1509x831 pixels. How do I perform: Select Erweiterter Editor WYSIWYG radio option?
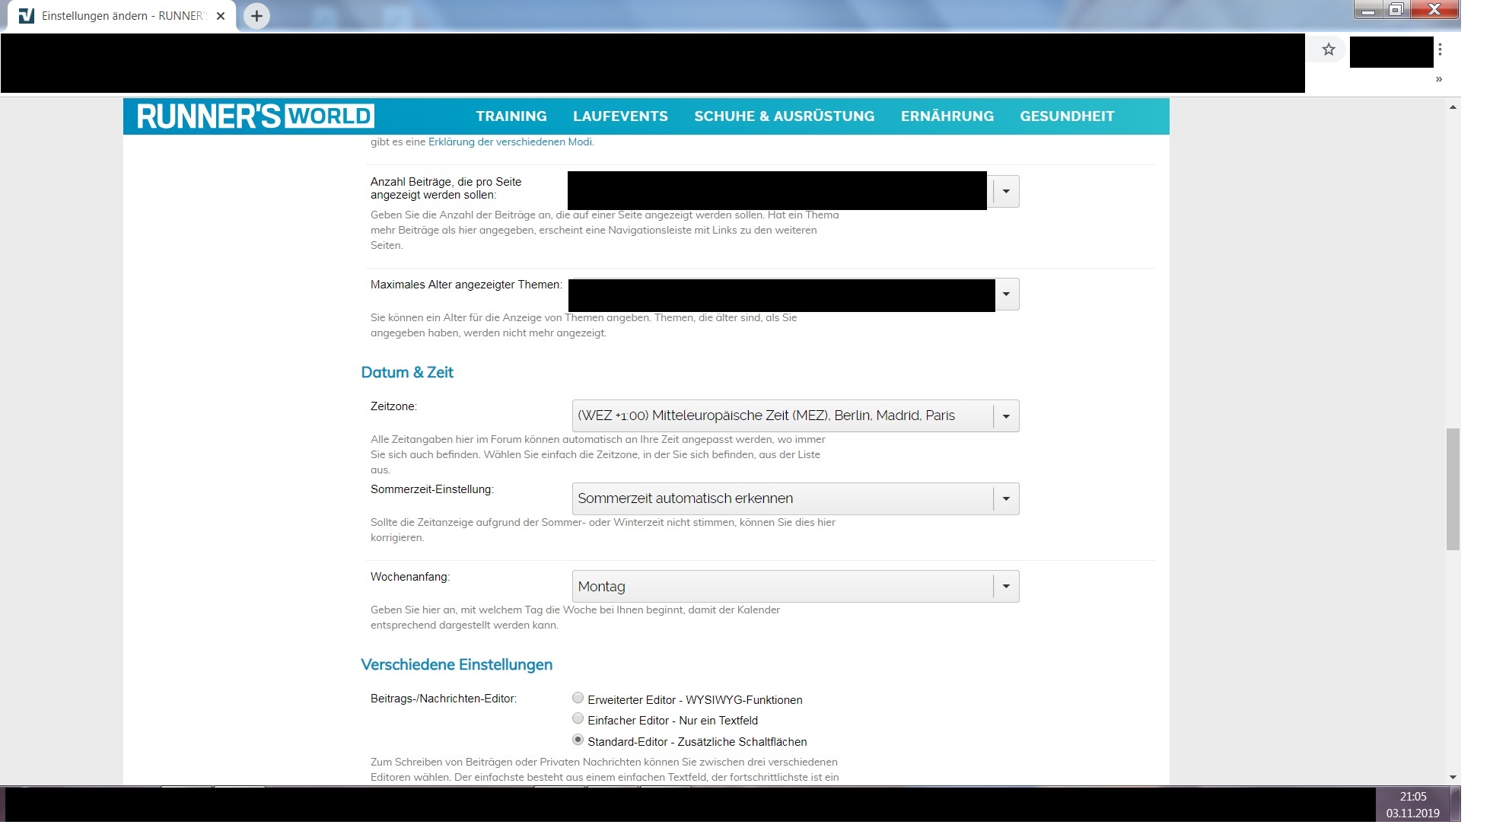(578, 698)
